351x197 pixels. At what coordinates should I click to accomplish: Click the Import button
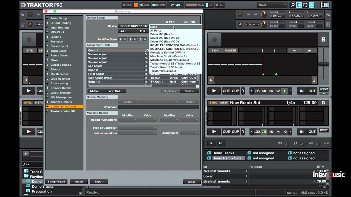pyautogui.click(x=79, y=182)
